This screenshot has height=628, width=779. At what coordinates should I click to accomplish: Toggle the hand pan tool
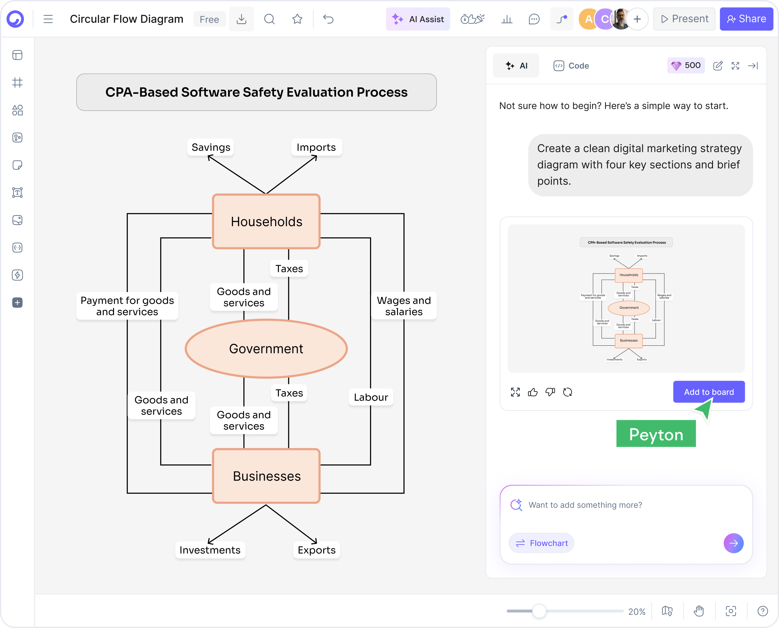tap(699, 611)
